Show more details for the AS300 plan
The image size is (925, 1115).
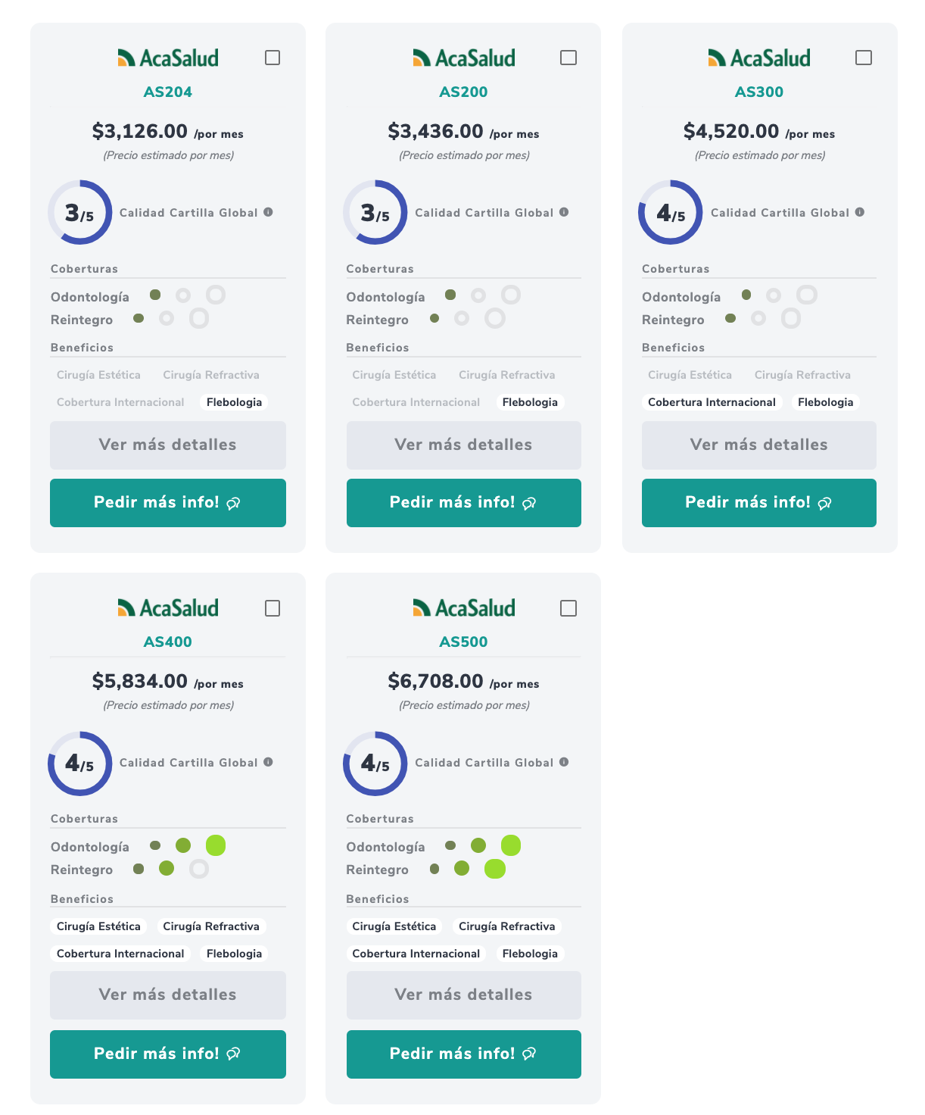(x=759, y=445)
